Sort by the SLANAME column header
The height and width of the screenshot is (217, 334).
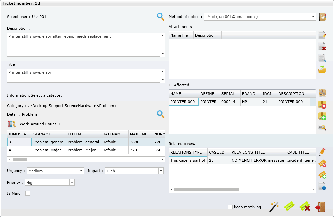point(49,134)
